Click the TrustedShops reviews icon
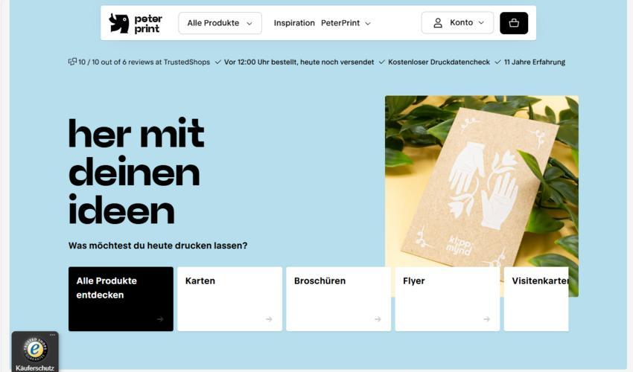Screen dimensions: 633x372 click(72, 62)
